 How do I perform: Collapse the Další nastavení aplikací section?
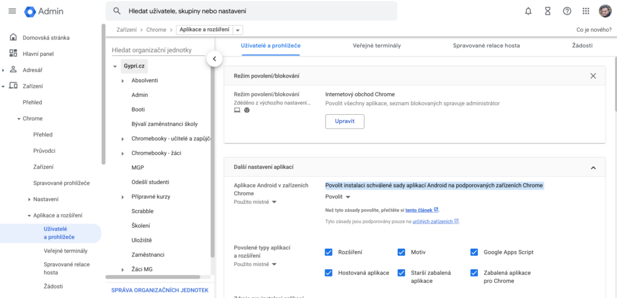pyautogui.click(x=593, y=167)
